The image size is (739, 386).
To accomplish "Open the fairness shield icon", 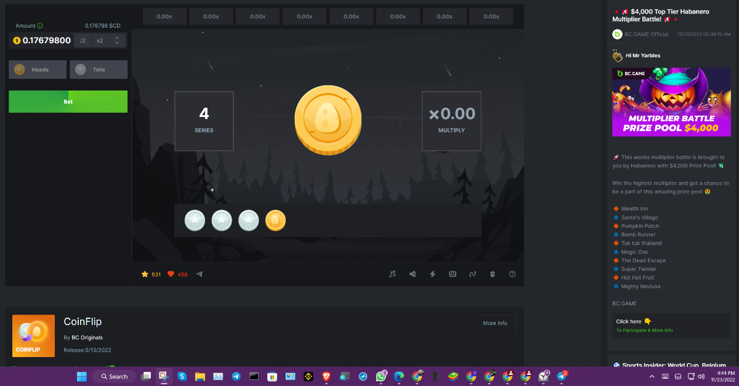I will (493, 274).
